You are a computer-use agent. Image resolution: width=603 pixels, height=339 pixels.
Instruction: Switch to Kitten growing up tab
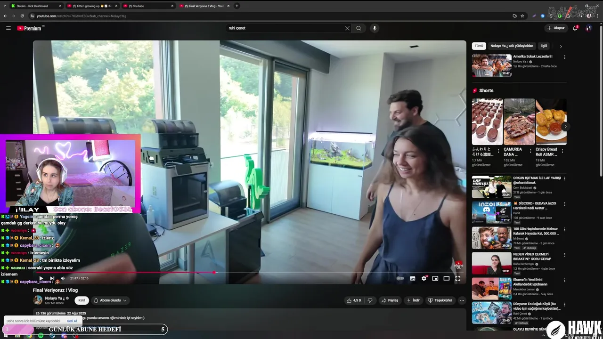tap(92, 6)
